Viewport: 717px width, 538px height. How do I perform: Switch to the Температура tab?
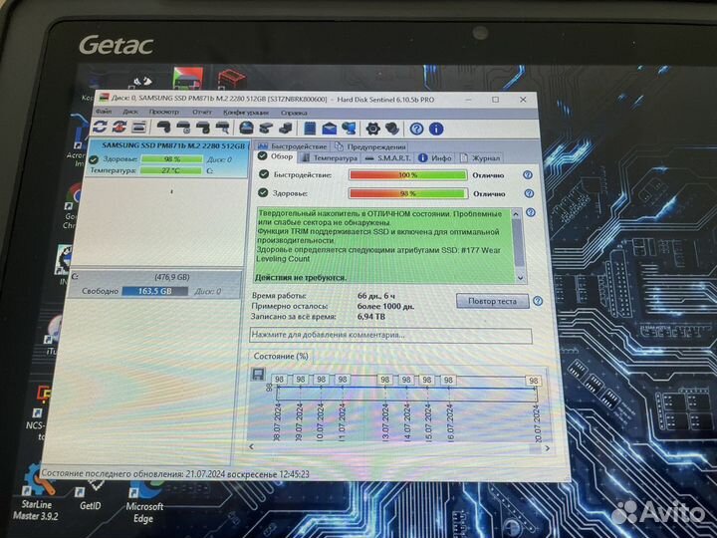point(330,157)
